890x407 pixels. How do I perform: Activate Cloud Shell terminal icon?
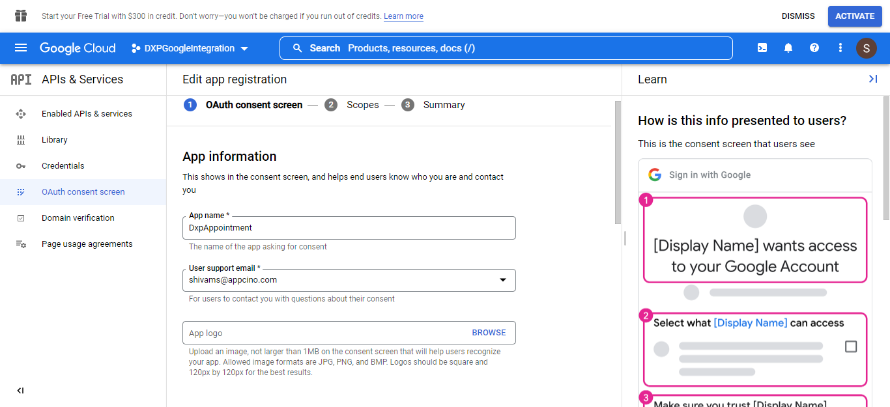762,48
